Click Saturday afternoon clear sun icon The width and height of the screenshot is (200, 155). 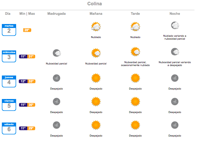click(135, 125)
